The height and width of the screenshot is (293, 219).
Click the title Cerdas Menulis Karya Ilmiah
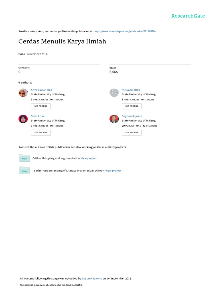(62, 41)
